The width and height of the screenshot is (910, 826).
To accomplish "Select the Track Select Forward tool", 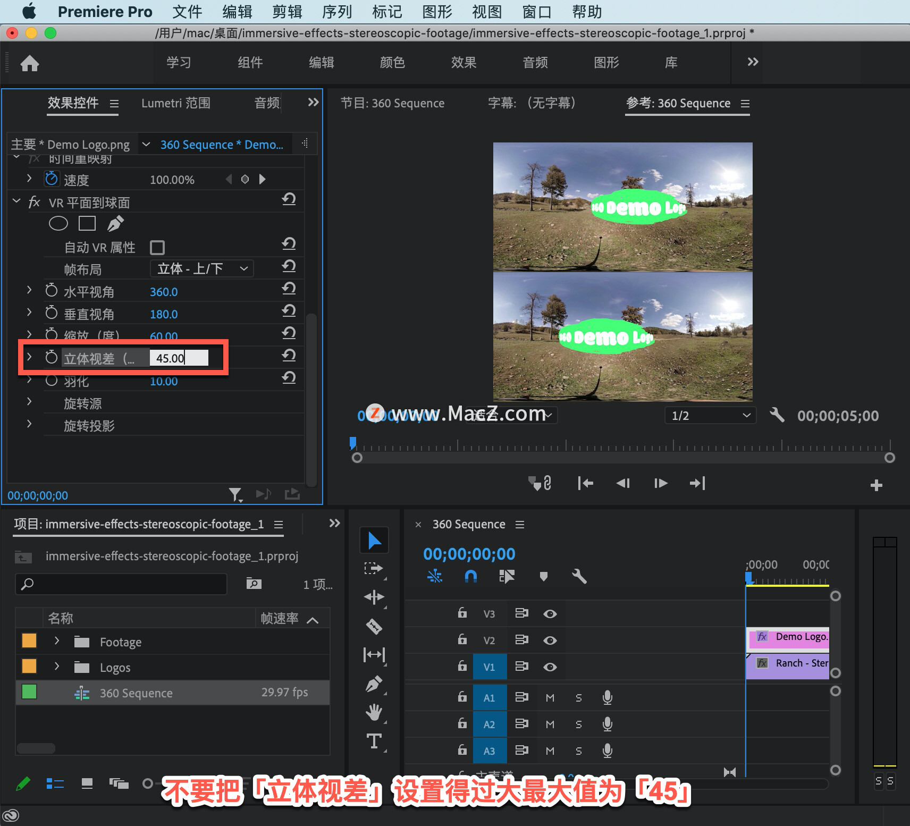I will click(x=374, y=568).
